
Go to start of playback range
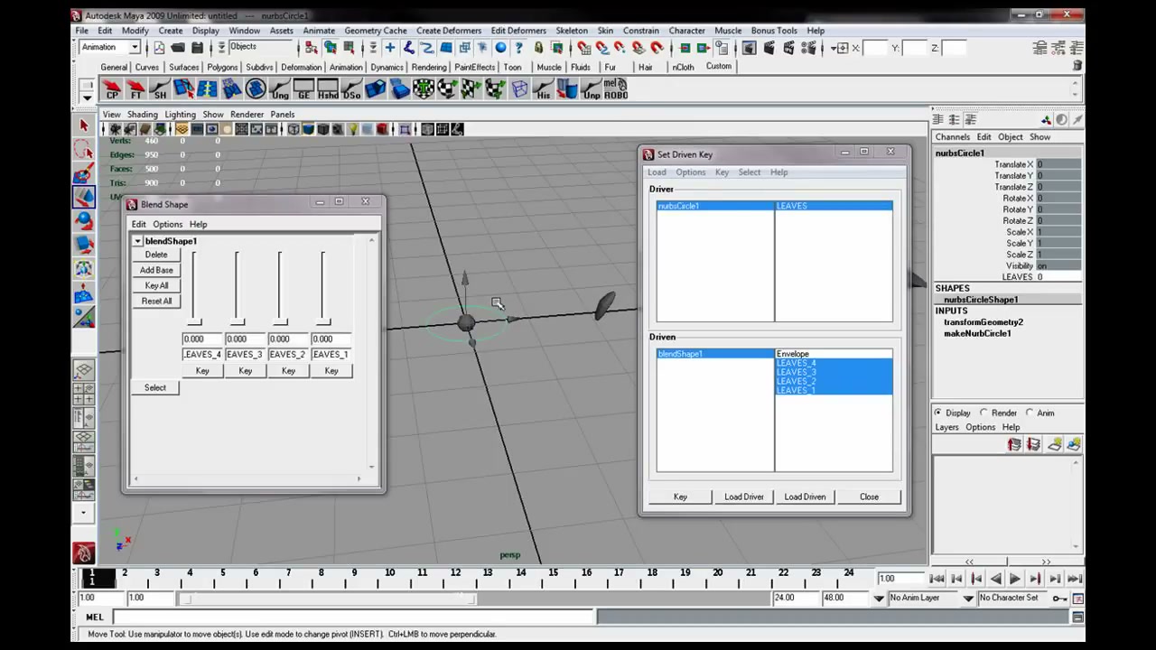937,579
